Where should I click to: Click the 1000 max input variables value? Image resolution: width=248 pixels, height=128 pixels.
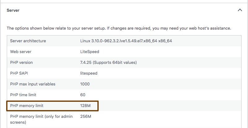(x=85, y=84)
